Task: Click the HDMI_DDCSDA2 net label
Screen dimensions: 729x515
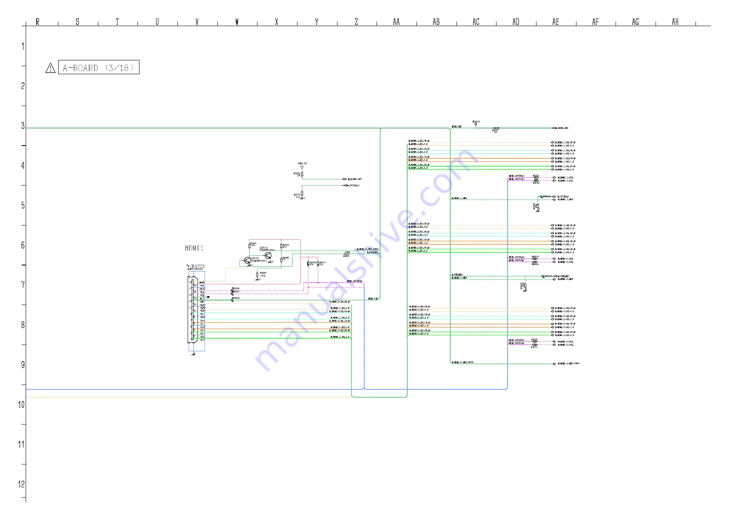Action: (x=516, y=257)
